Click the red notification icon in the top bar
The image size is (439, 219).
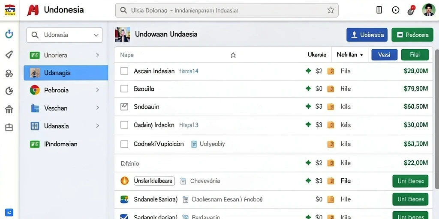coord(411,10)
